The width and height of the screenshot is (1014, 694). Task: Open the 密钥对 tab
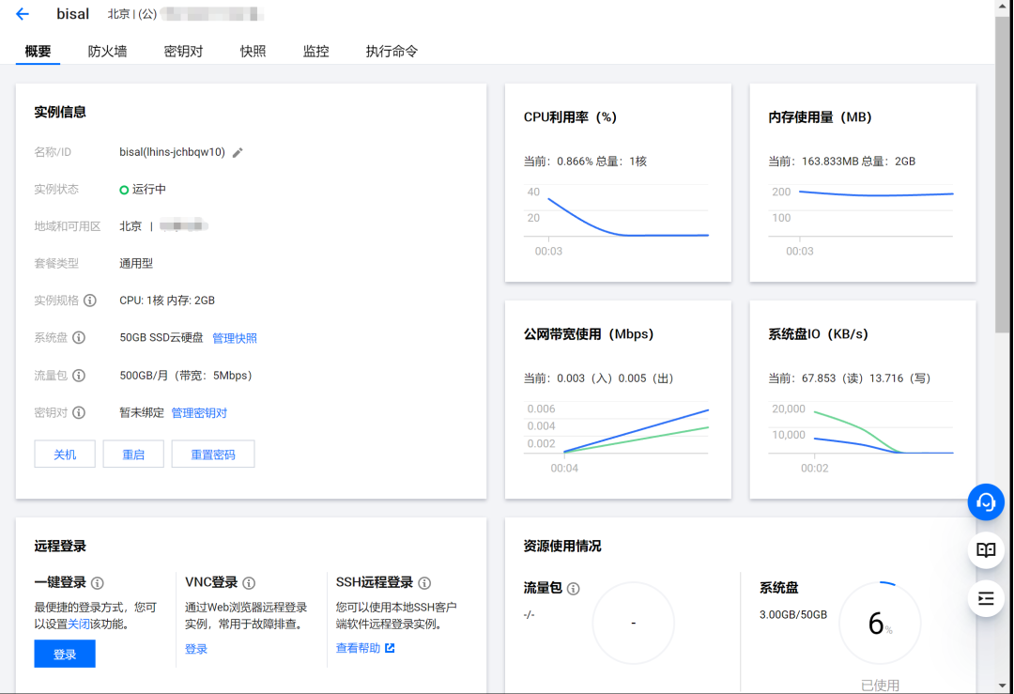pyautogui.click(x=184, y=51)
